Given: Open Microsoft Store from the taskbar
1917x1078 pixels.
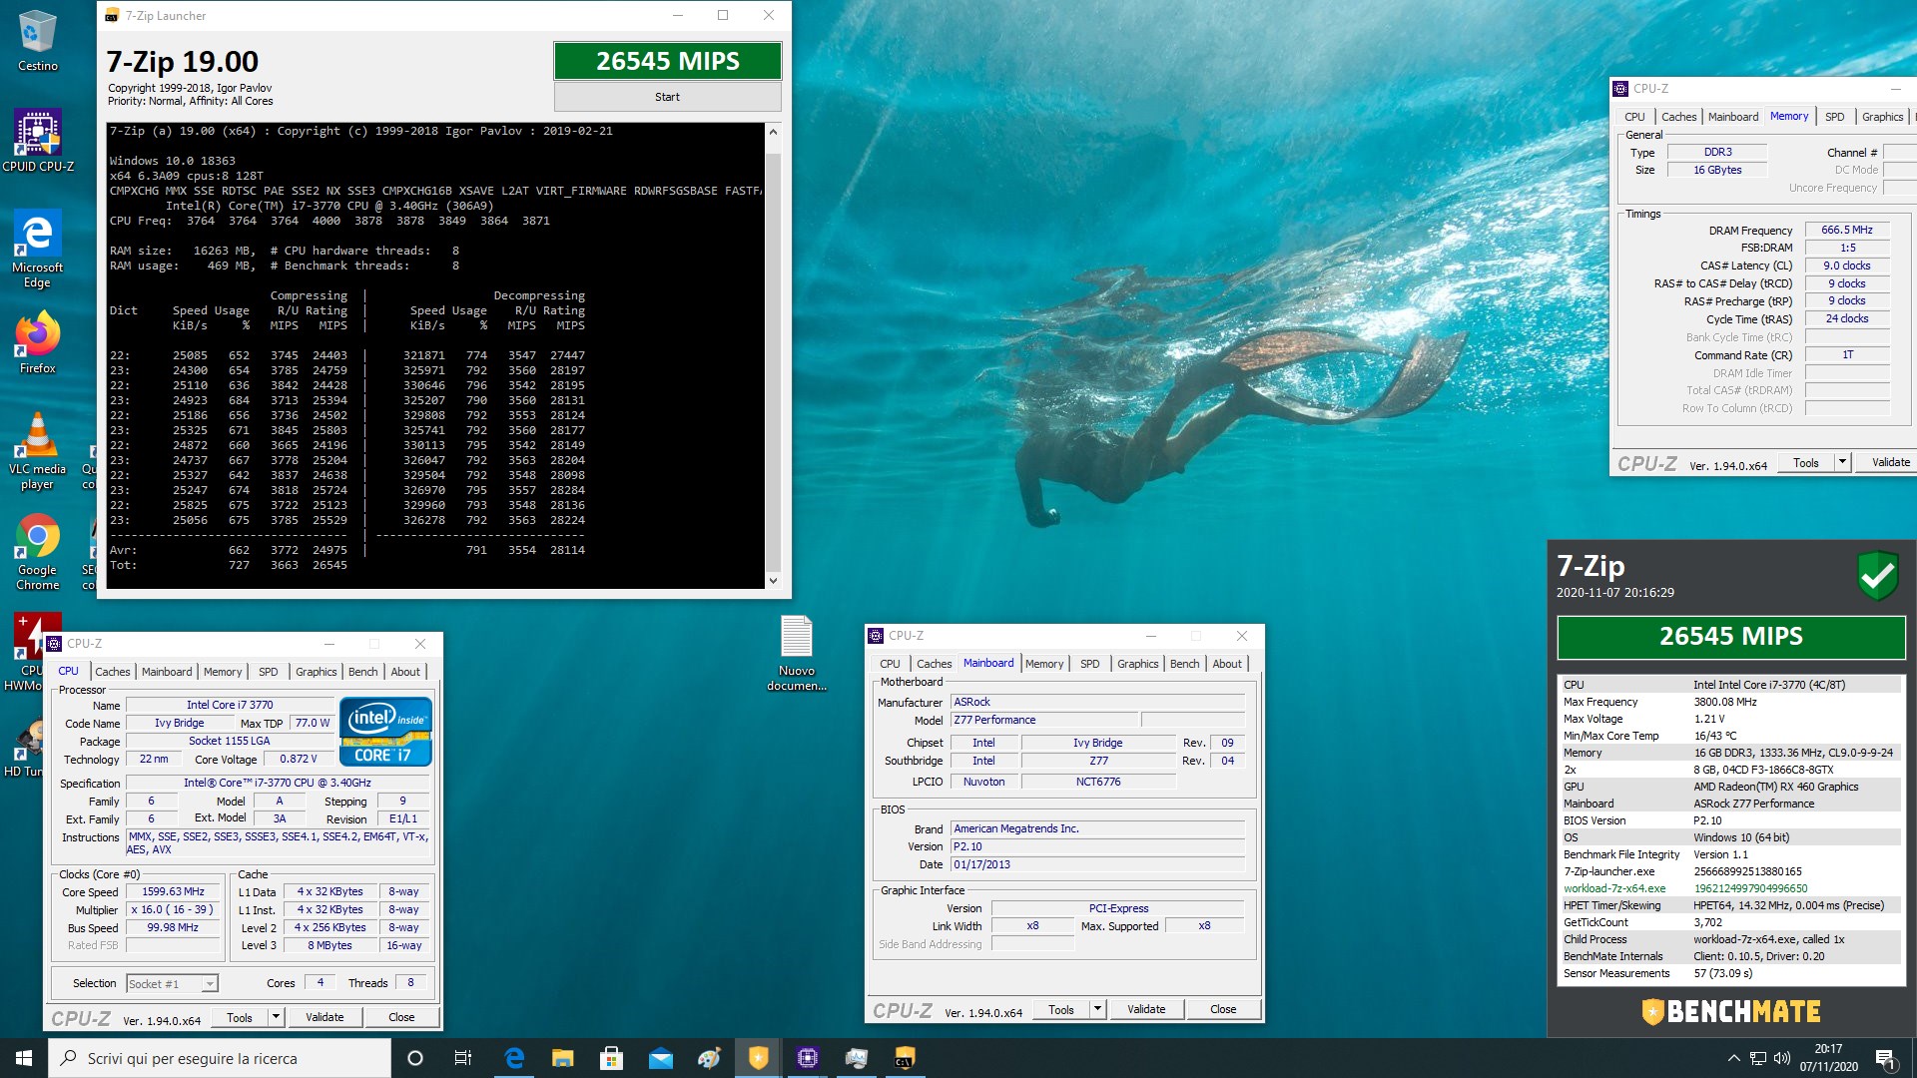Looking at the screenshot, I should coord(612,1058).
